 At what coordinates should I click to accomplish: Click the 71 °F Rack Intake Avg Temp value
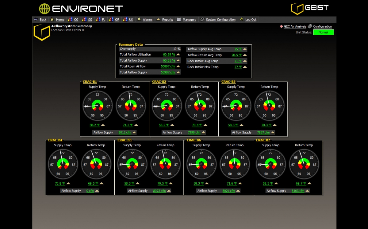238,61
